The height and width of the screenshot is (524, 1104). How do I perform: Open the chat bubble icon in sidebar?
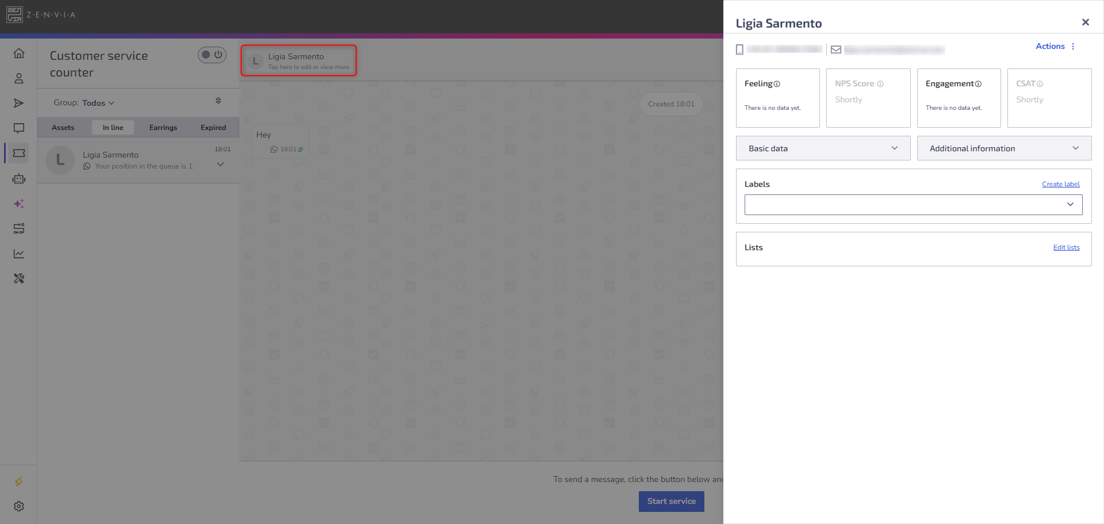pyautogui.click(x=19, y=128)
